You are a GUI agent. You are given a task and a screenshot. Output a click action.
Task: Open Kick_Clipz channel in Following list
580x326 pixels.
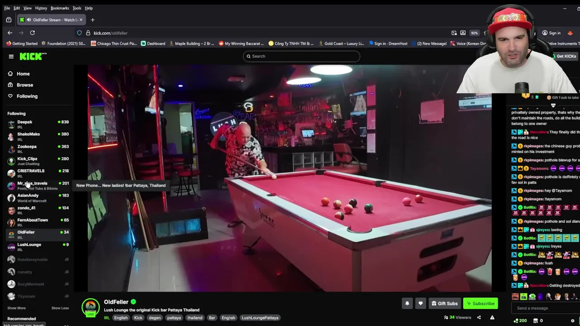(38, 161)
